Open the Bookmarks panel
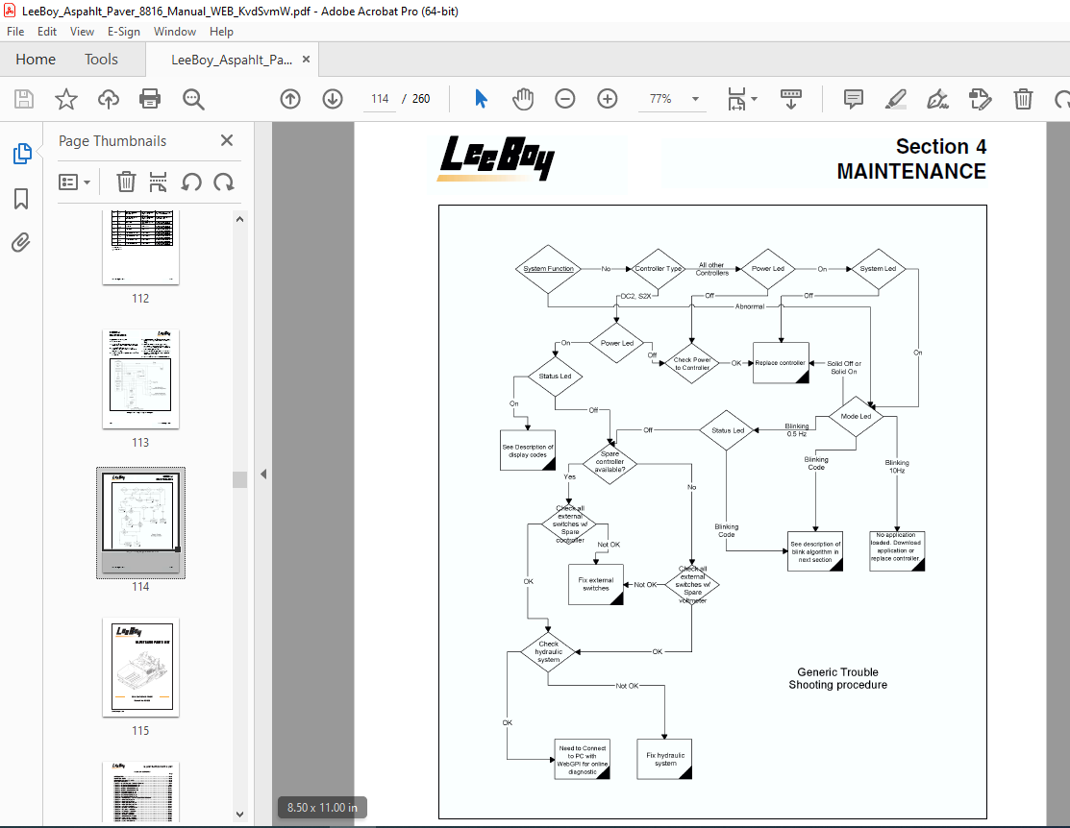The width and height of the screenshot is (1070, 828). coord(21,199)
